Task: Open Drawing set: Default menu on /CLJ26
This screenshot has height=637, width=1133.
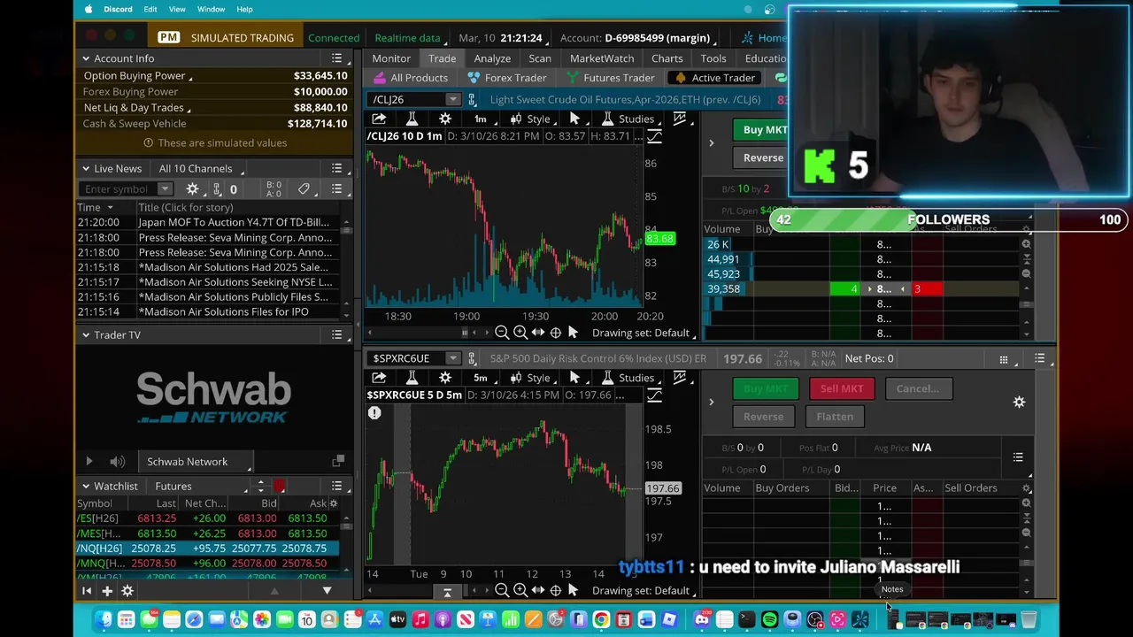Action: (x=644, y=333)
